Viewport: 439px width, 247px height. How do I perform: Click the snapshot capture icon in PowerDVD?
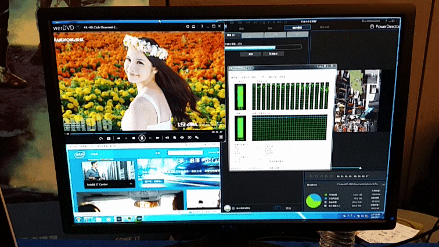click(109, 139)
